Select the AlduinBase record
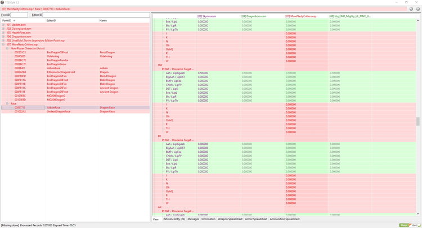Screen dimensions: 422x228 point(75,68)
